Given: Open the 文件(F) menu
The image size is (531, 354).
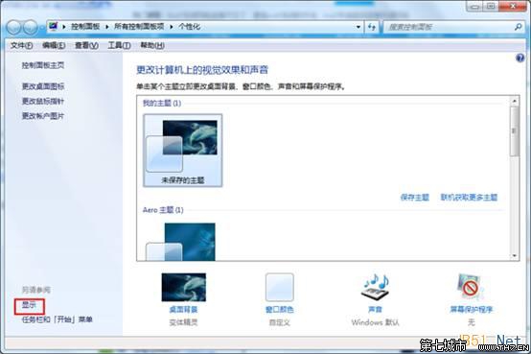Looking at the screenshot, I should 22,45.
